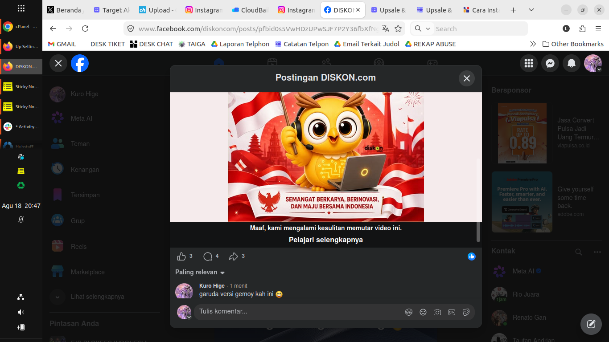Open the Ubuntu app grid launcher
The image size is (609, 342).
point(21,8)
